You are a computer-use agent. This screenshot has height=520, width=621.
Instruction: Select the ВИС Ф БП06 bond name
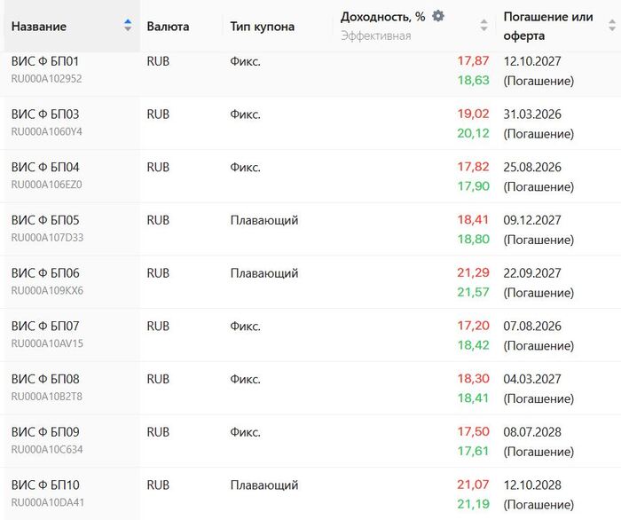click(x=45, y=273)
